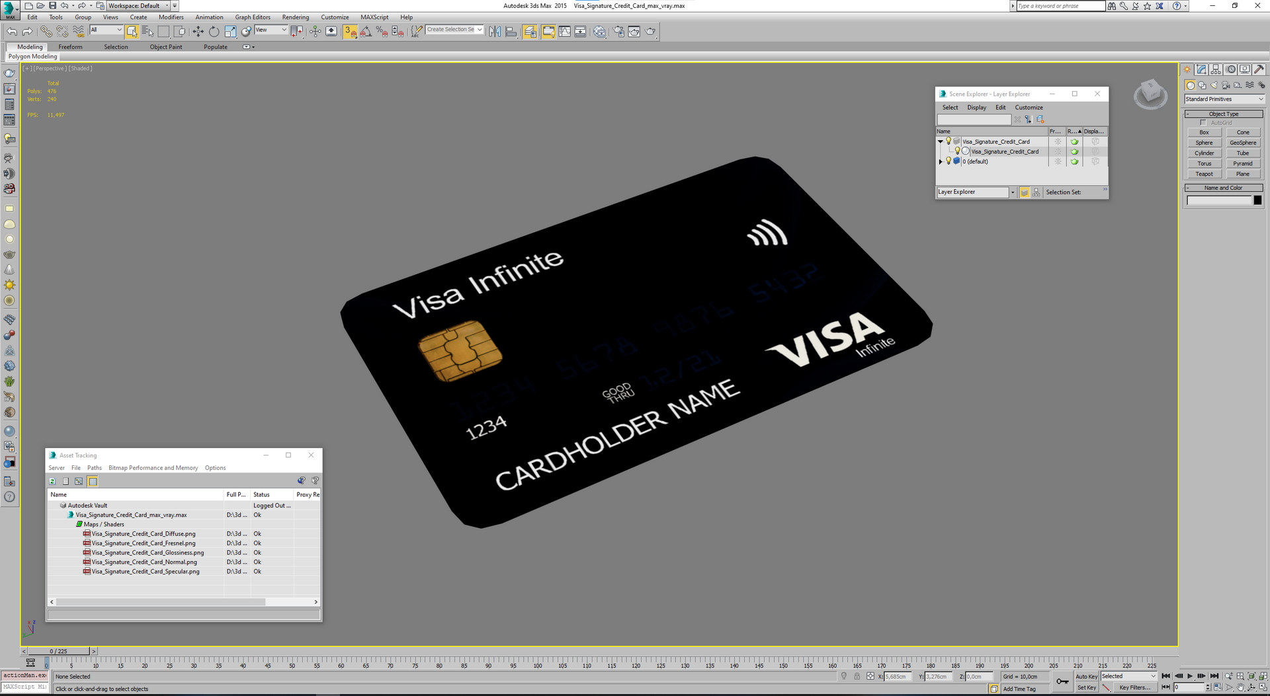Open the Graph Editors menu
The image size is (1270, 696).
(x=253, y=17)
